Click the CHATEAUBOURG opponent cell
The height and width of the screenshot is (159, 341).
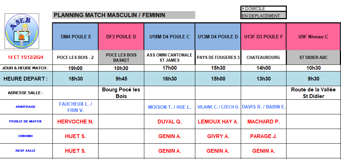tap(263, 57)
